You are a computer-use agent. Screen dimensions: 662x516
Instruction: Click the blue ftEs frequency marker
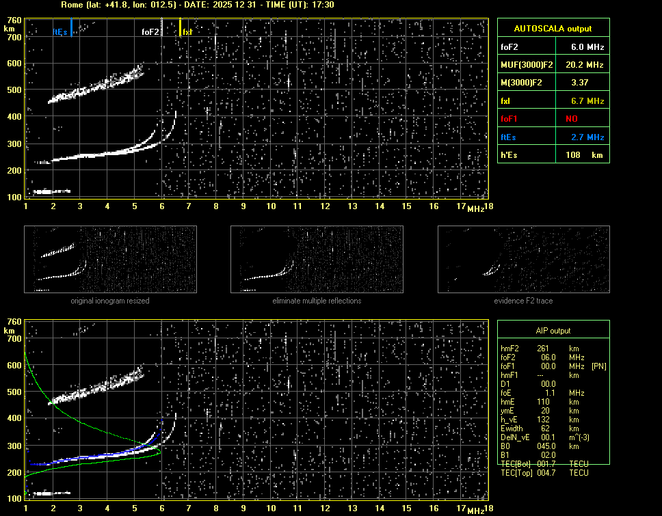pos(71,27)
